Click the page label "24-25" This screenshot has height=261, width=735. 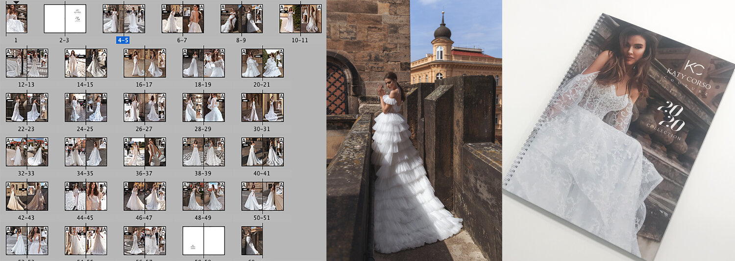coord(85,129)
